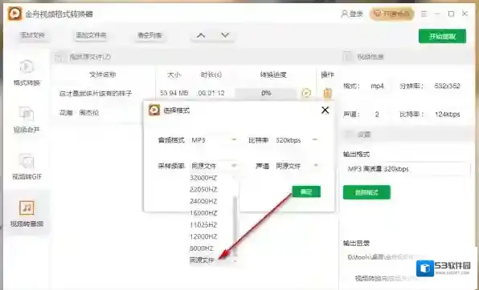This screenshot has width=479, height=290.
Task: Delete the first file with trash icon
Action: (x=327, y=93)
